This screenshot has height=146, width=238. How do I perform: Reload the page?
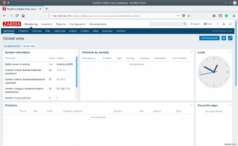pos(17,16)
